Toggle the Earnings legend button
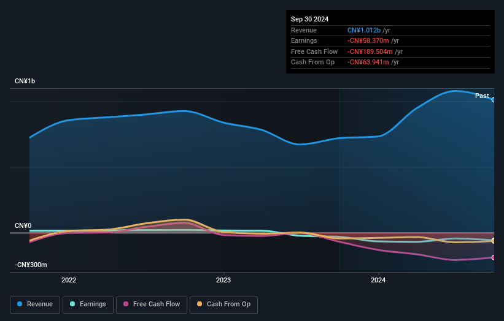The image size is (504, 321). tap(88, 304)
